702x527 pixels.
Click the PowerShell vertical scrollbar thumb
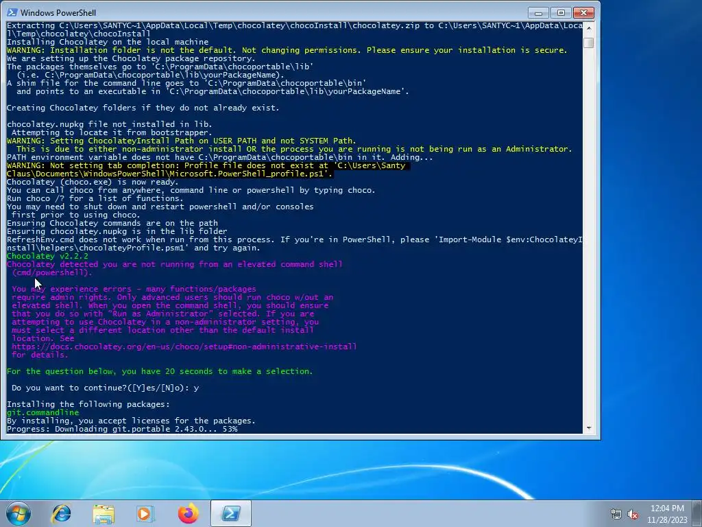pyautogui.click(x=589, y=43)
